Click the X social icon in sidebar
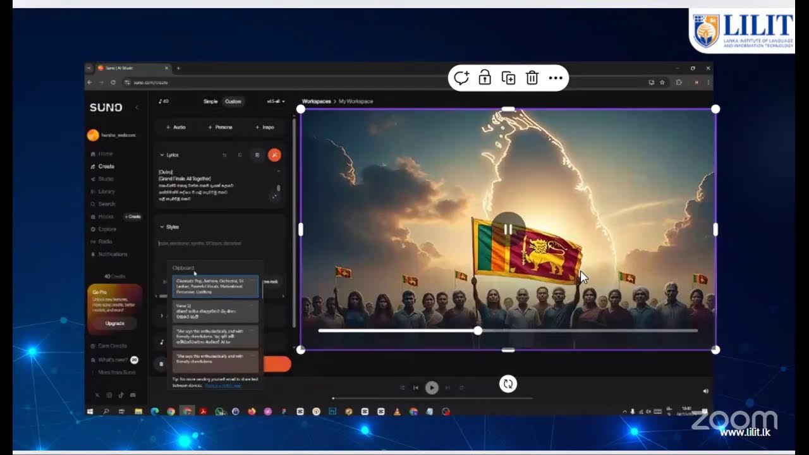Screen dimensions: 809x455 [x=97, y=395]
